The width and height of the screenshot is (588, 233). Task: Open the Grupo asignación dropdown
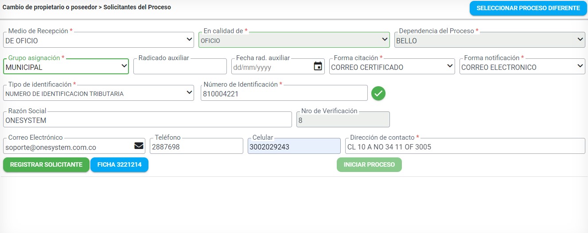click(x=66, y=67)
